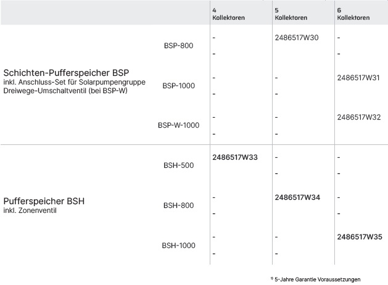This screenshot has width=388, height=285.
Task: Select the BSP-800 row label
Action: point(179,46)
